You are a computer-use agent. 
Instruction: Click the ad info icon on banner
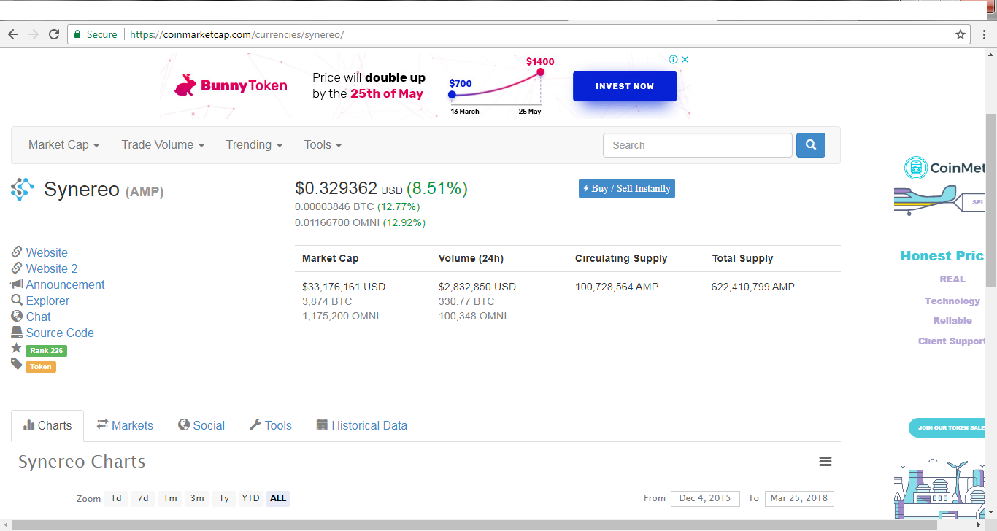(674, 60)
